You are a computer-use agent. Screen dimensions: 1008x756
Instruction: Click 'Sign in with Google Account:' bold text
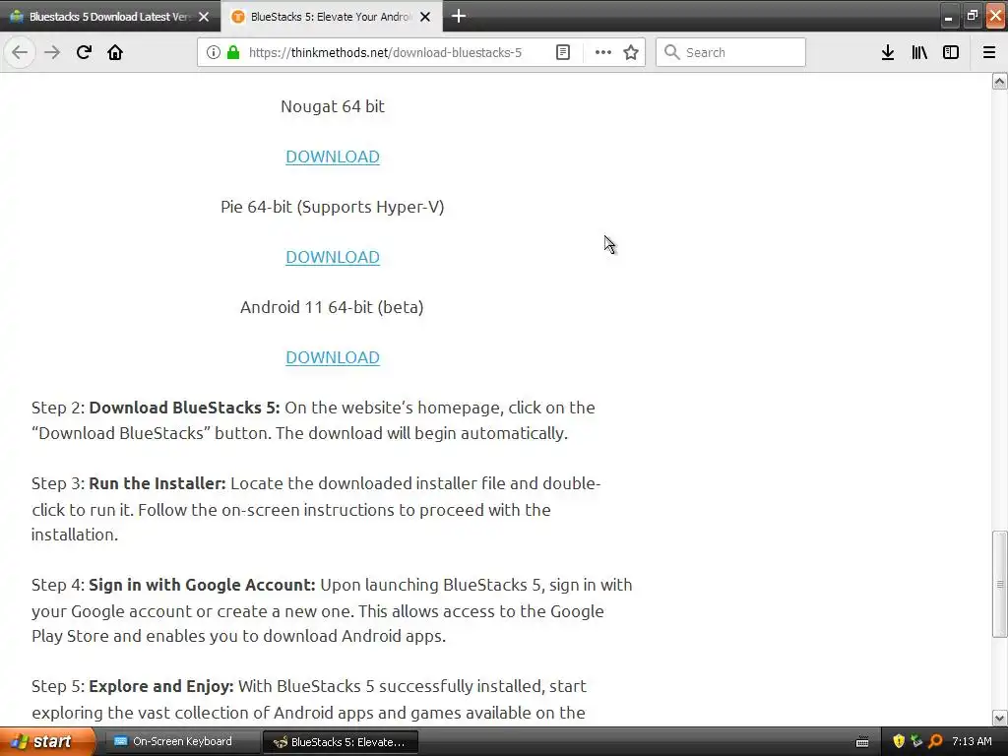tap(202, 585)
